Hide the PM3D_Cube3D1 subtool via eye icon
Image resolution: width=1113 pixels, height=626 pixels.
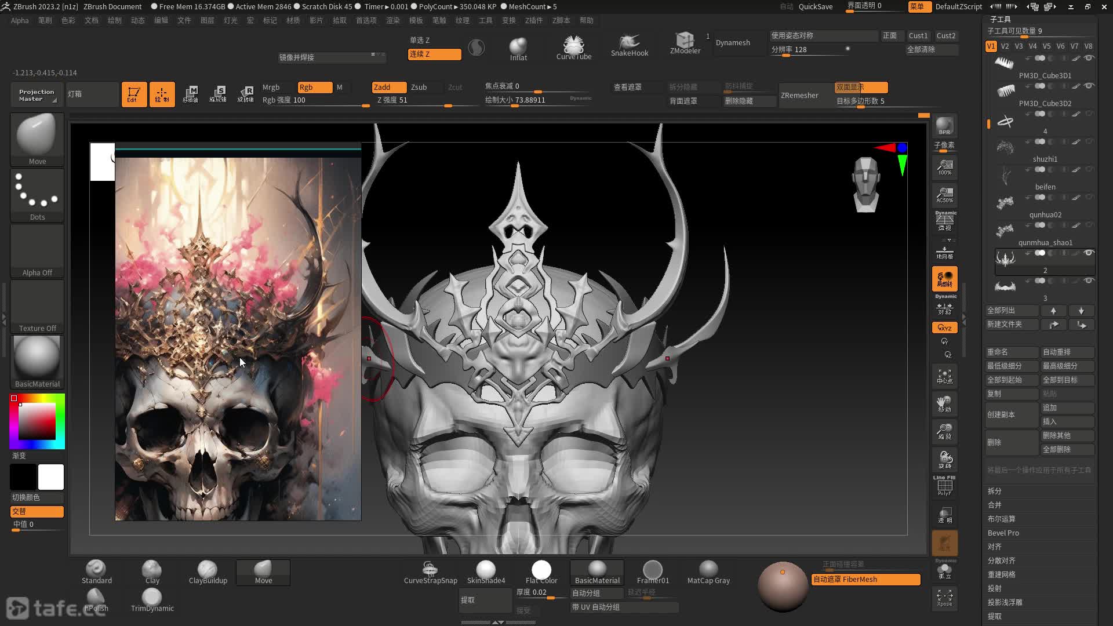(1089, 58)
